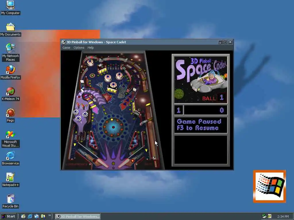Click the Pinball title bar icon
Viewport: 294px width, 220px height.
pyautogui.click(x=64, y=42)
